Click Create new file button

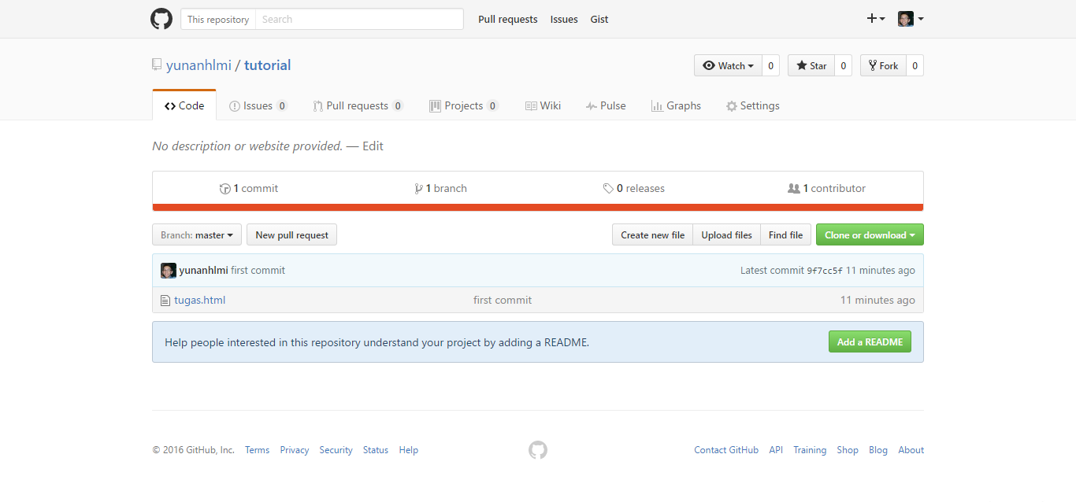[x=652, y=234]
